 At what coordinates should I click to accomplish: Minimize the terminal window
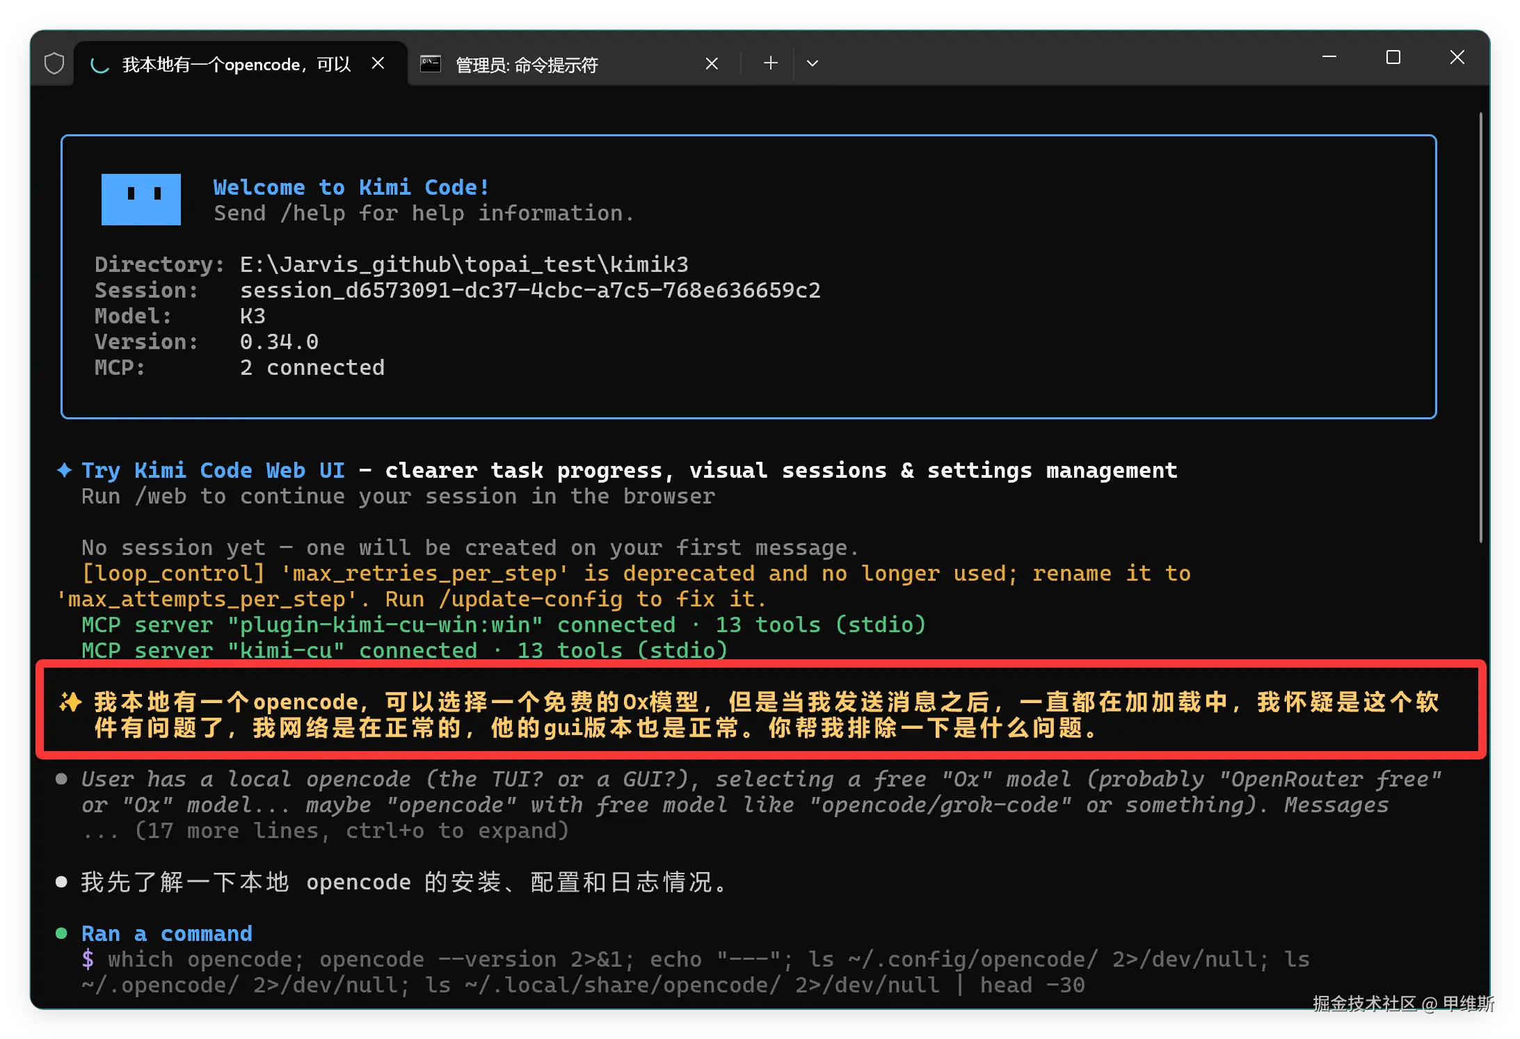[x=1329, y=57]
